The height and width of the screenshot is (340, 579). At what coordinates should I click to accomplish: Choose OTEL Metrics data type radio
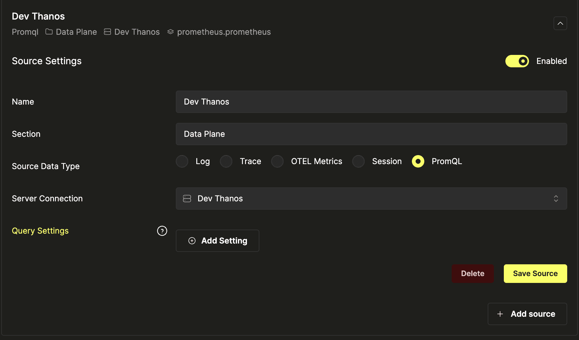coord(277,161)
